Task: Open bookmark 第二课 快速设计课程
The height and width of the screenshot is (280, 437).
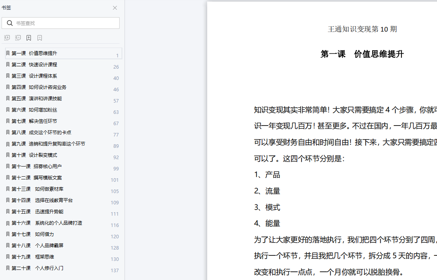Action: click(64, 64)
